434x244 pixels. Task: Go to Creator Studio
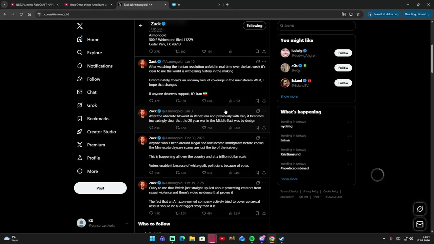[97, 131]
